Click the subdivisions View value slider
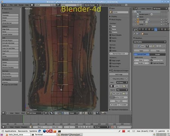This screenshot has height=136, width=170. 141,60
